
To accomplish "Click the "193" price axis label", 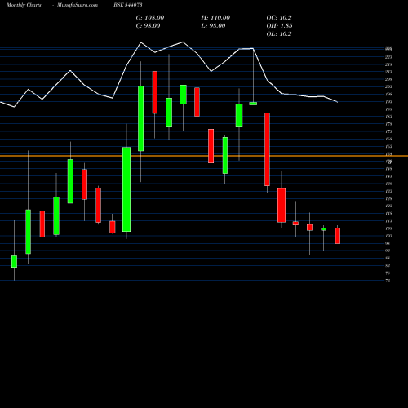I will pos(389,102).
